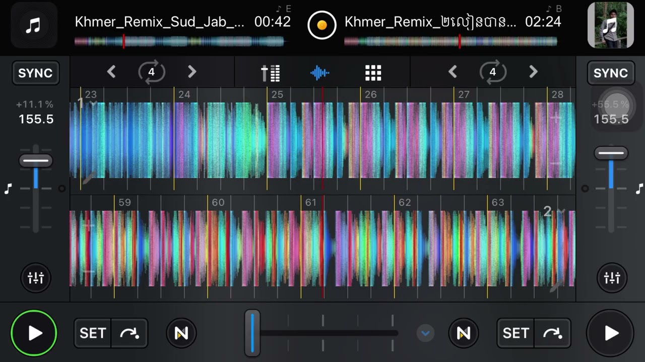645x362 pixels.
Task: Toggle the left deck 4-beat loop
Action: (x=151, y=72)
